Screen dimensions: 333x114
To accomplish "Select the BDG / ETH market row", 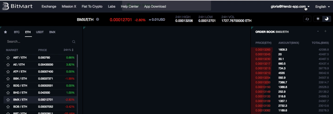I will pyautogui.click(x=40, y=85).
